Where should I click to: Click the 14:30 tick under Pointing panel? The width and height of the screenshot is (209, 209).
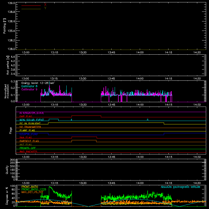[x=197, y=53]
